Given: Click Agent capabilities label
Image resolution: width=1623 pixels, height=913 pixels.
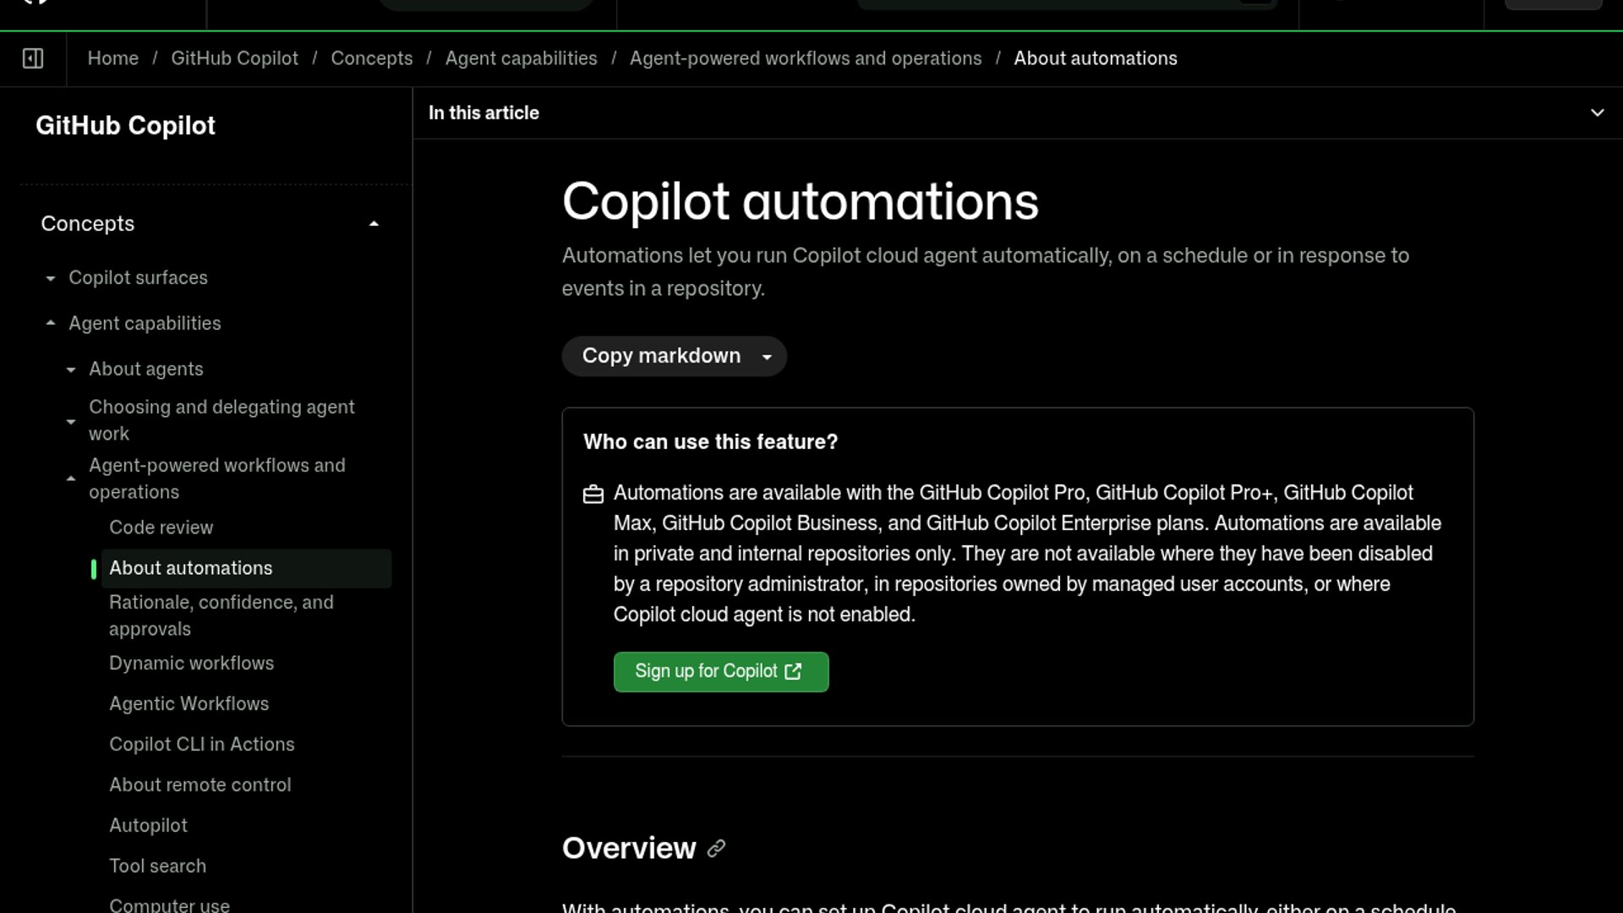Looking at the screenshot, I should [145, 323].
